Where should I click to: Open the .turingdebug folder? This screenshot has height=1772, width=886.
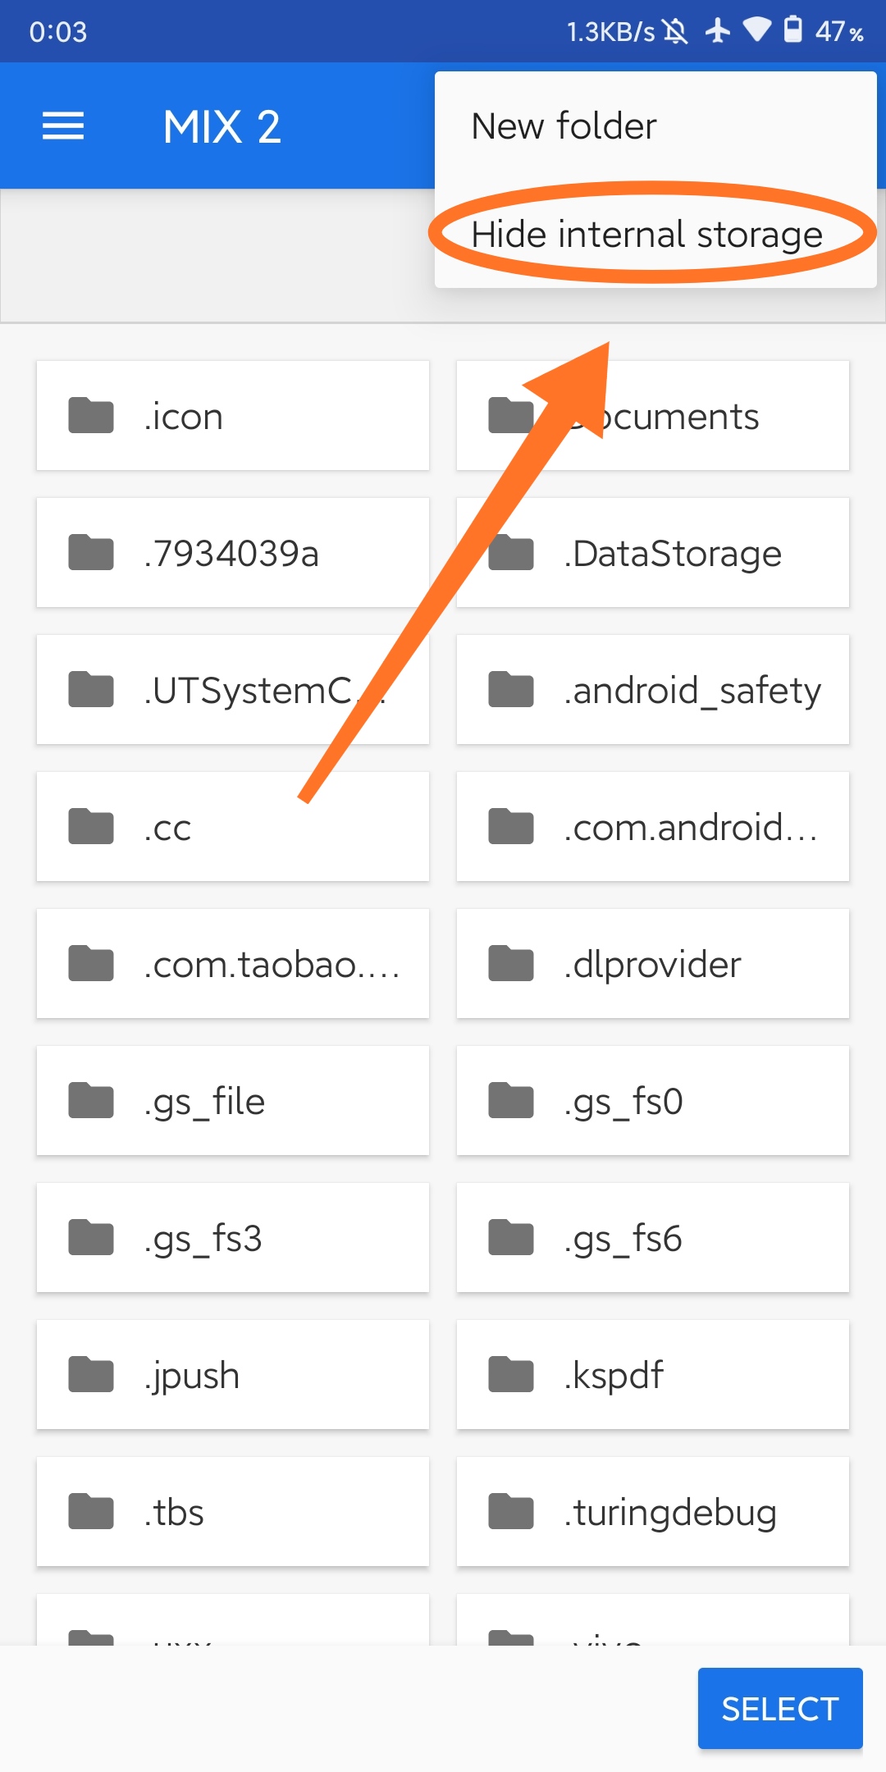[653, 1512]
